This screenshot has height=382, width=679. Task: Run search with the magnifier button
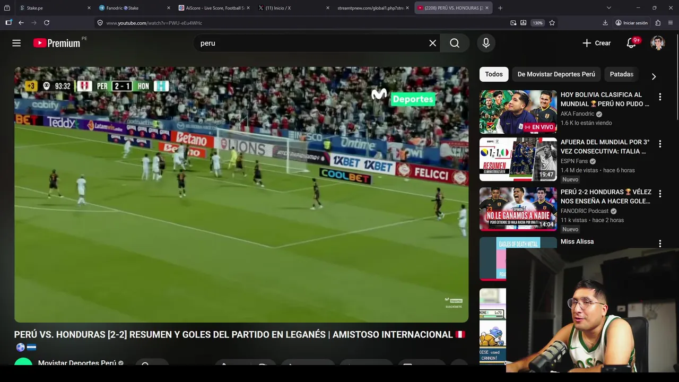(x=455, y=43)
